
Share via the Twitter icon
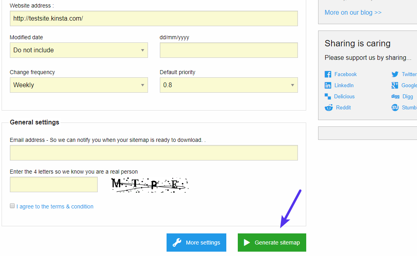(x=395, y=74)
